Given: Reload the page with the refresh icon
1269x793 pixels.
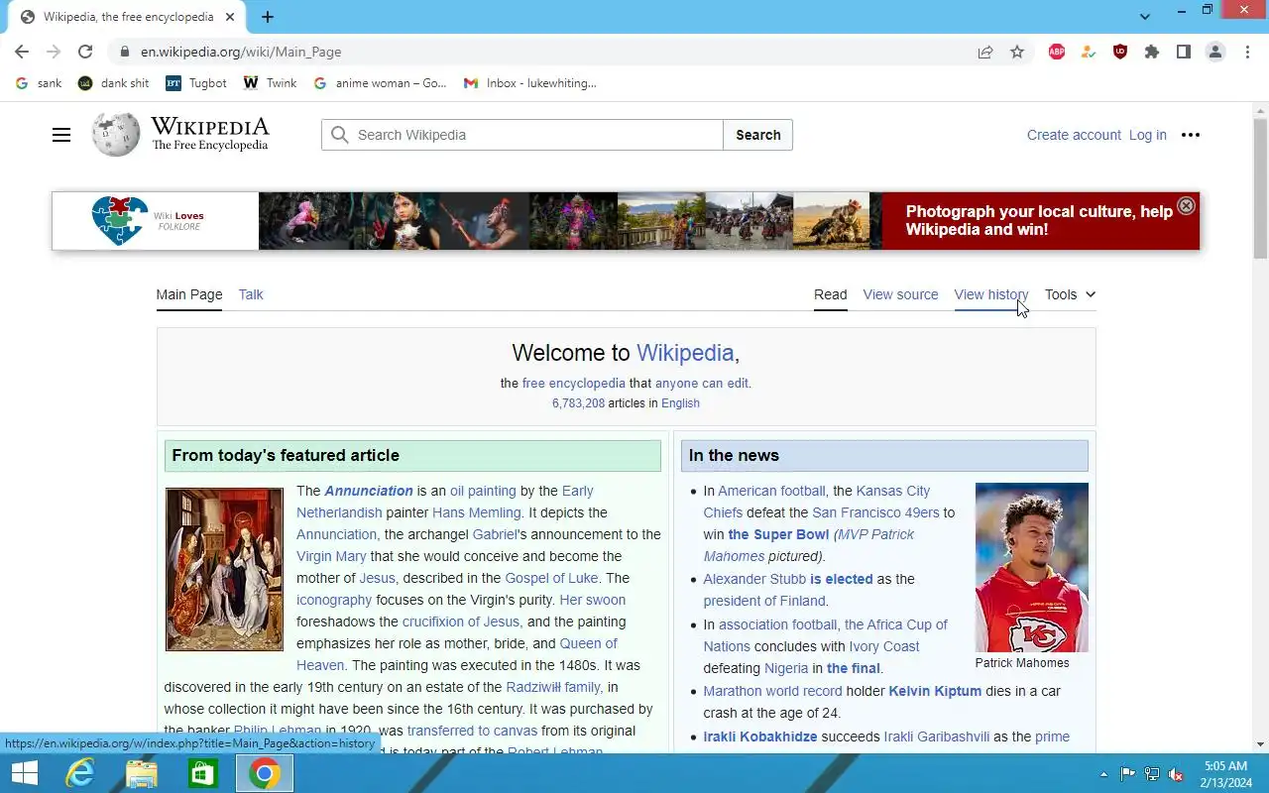Looking at the screenshot, I should click(85, 52).
